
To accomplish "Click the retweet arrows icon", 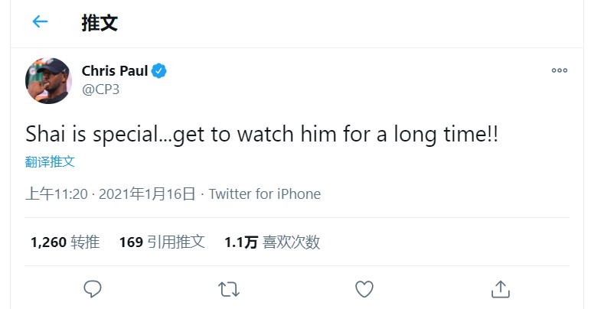I will coord(228,288).
